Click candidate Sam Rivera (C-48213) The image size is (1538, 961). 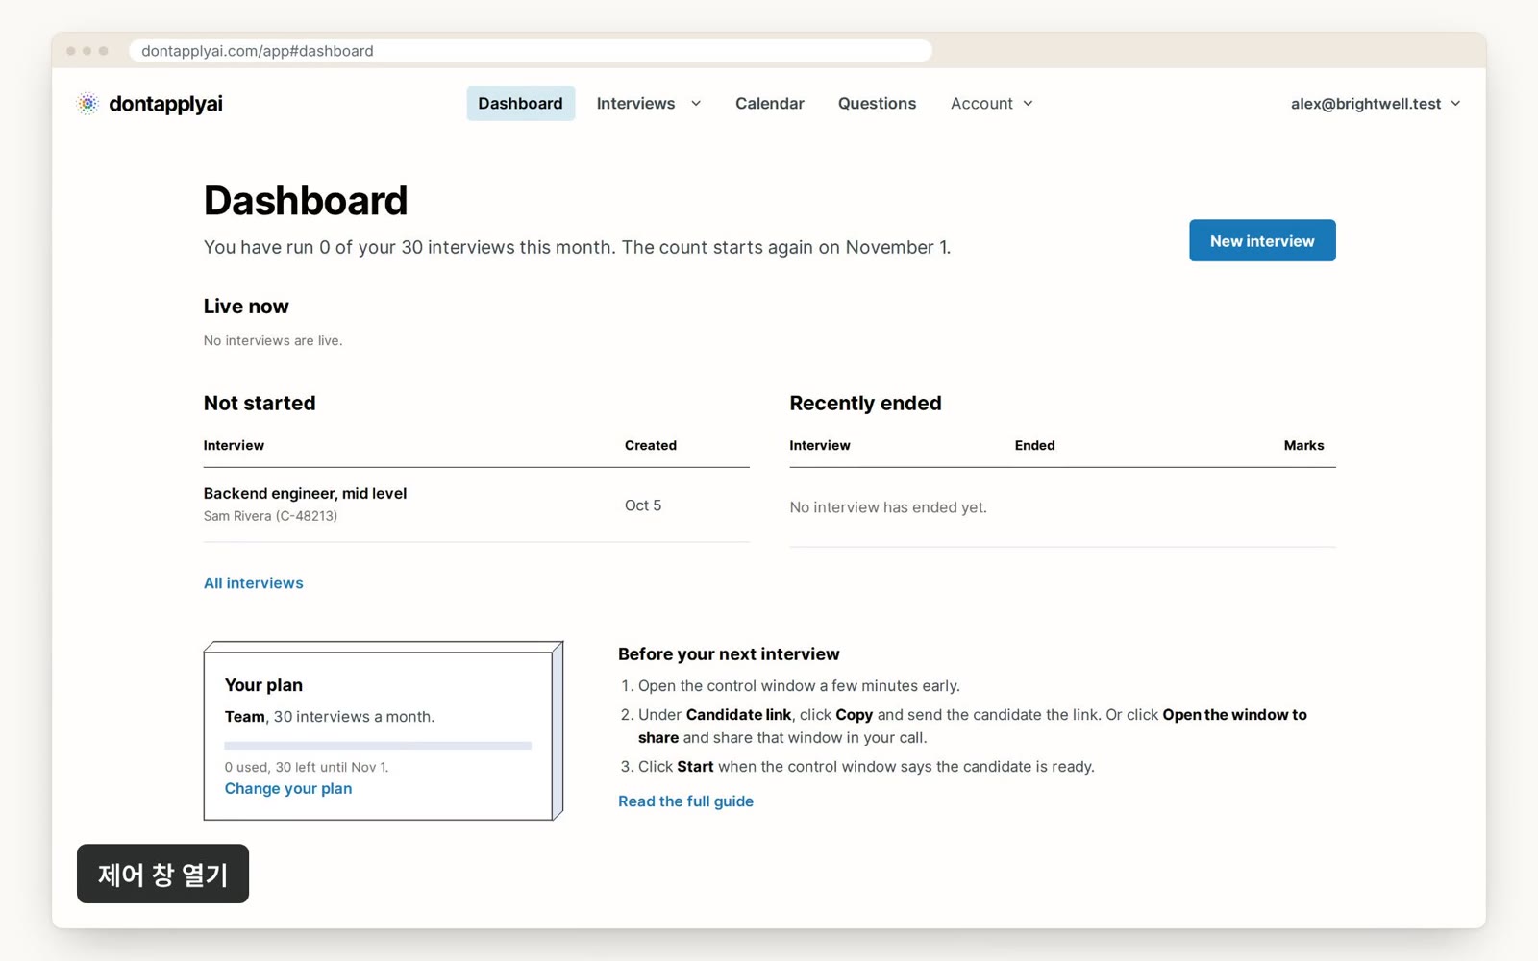click(270, 516)
